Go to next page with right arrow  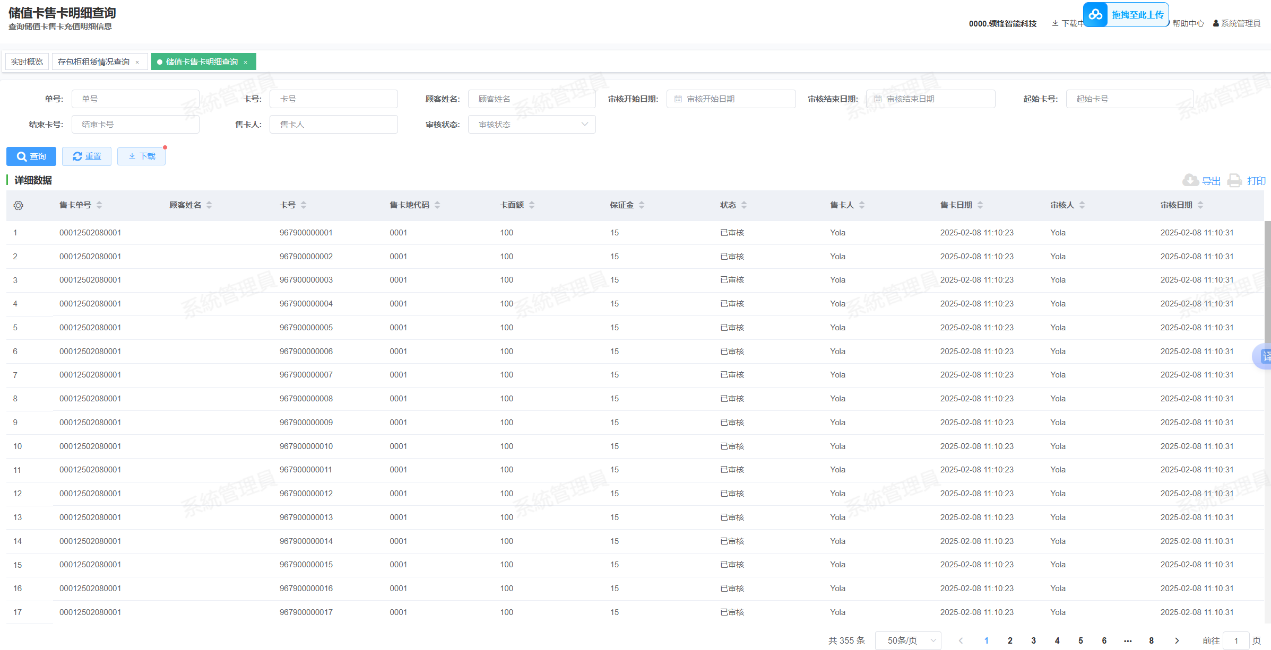tap(1177, 640)
